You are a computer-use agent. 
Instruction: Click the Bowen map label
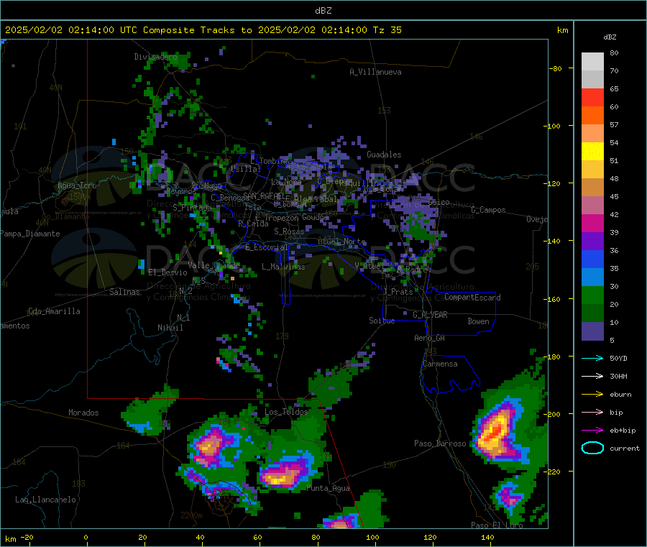pyautogui.click(x=478, y=321)
